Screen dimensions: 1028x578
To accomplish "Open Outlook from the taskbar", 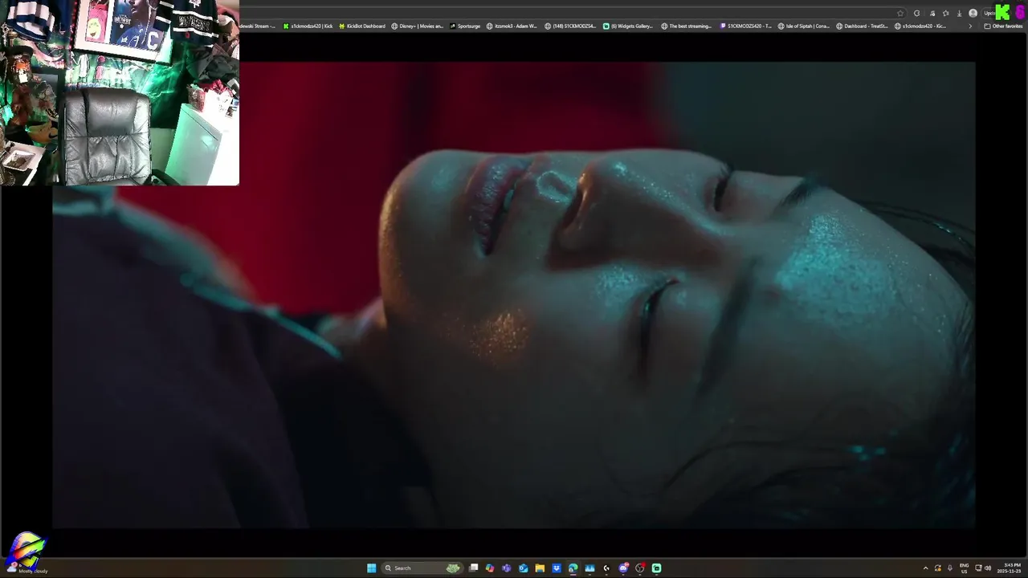I will [523, 568].
